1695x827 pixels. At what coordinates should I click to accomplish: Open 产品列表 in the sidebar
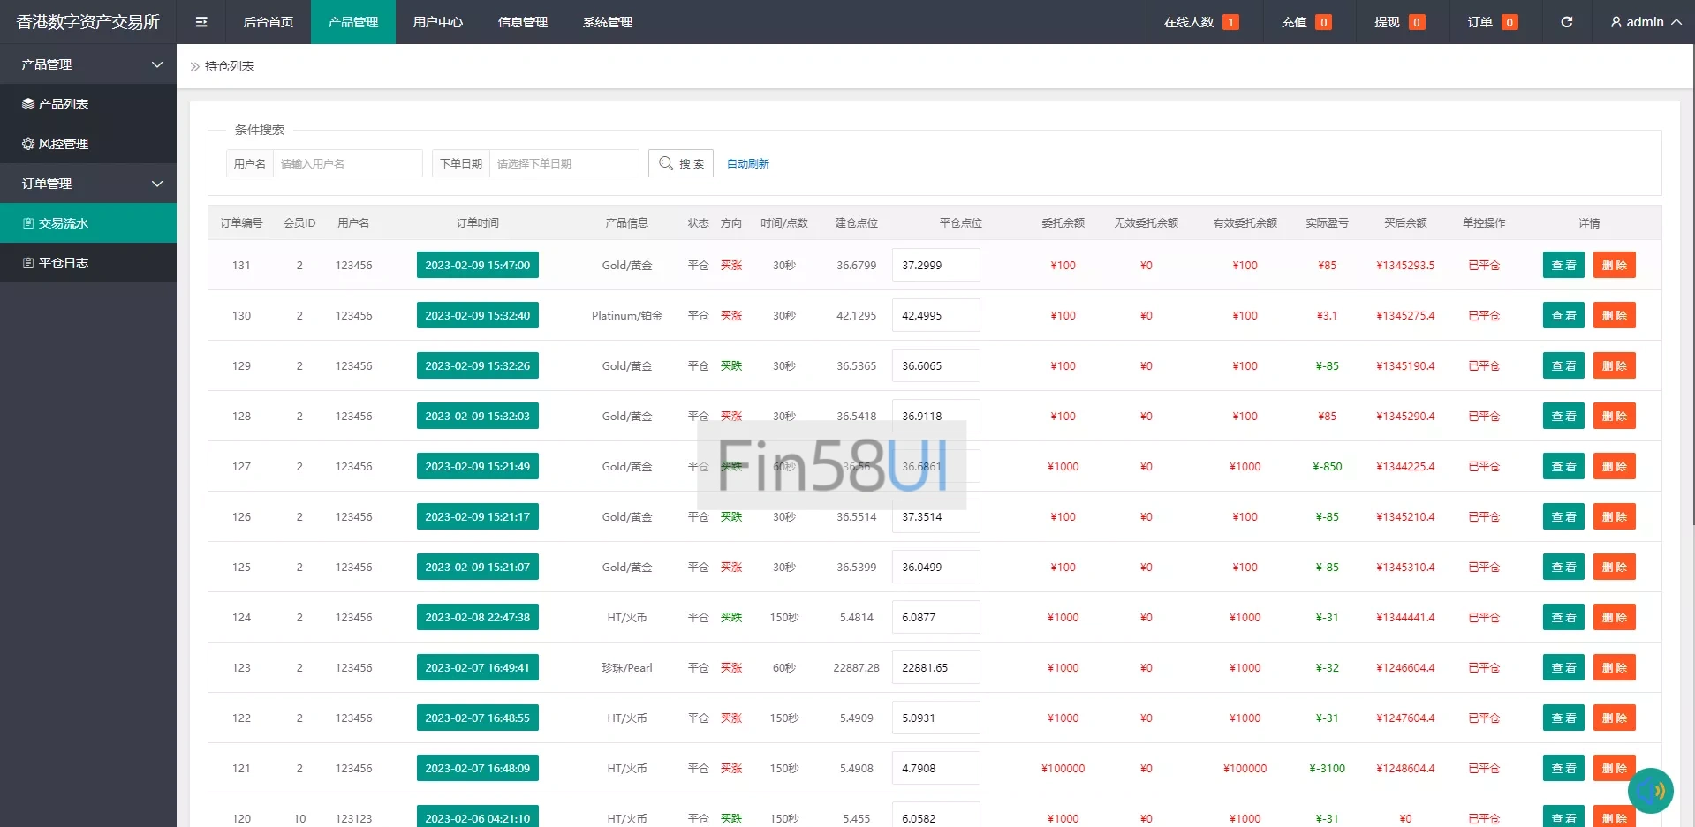88,104
